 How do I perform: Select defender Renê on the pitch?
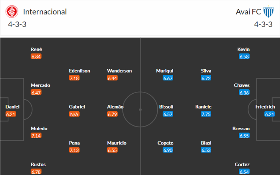(36, 49)
